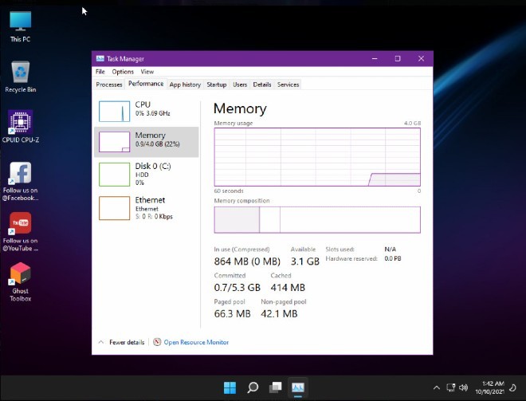Show hidden tray icons chevron
Viewport: 526px width, 401px height.
tap(436, 387)
